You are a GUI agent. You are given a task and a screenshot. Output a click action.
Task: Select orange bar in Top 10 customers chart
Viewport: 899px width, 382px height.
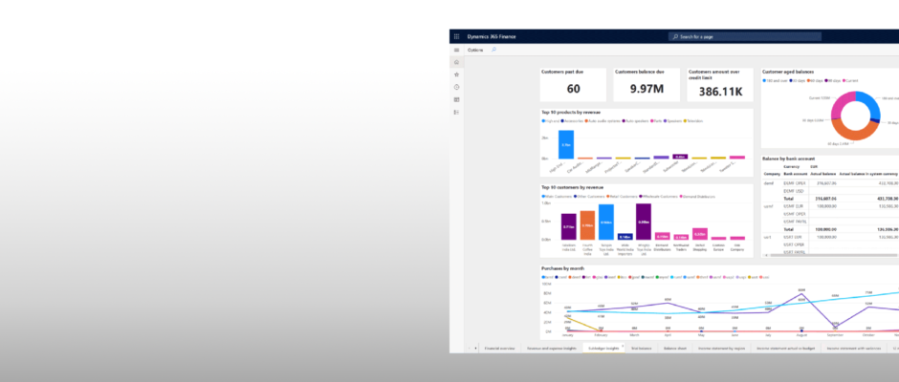[x=587, y=225]
